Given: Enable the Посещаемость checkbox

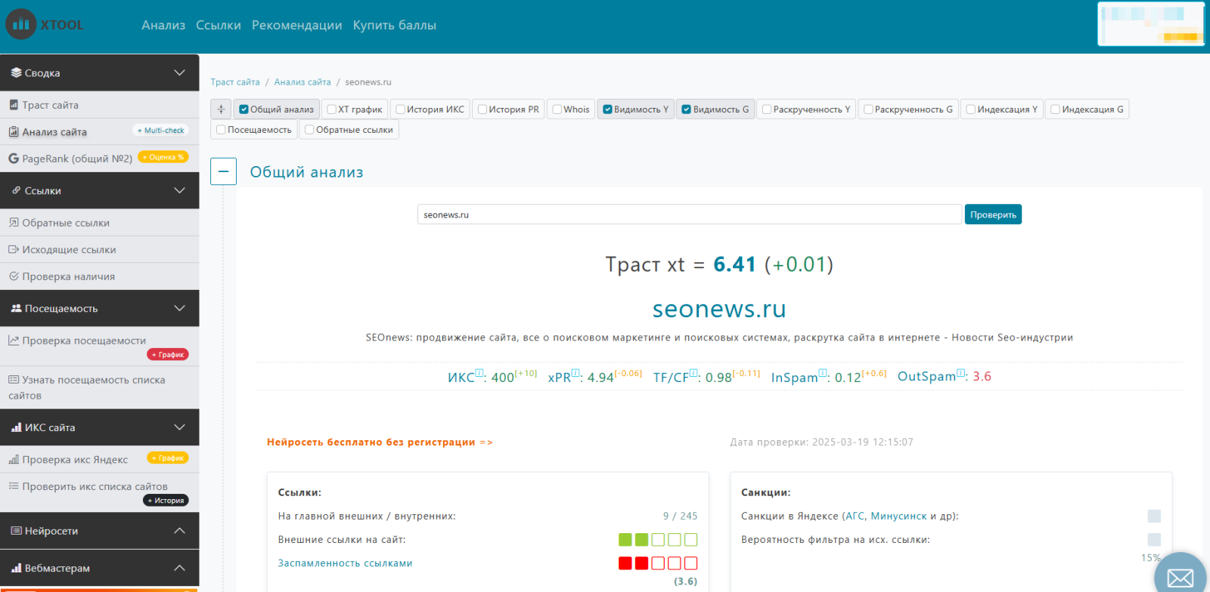Looking at the screenshot, I should (221, 130).
